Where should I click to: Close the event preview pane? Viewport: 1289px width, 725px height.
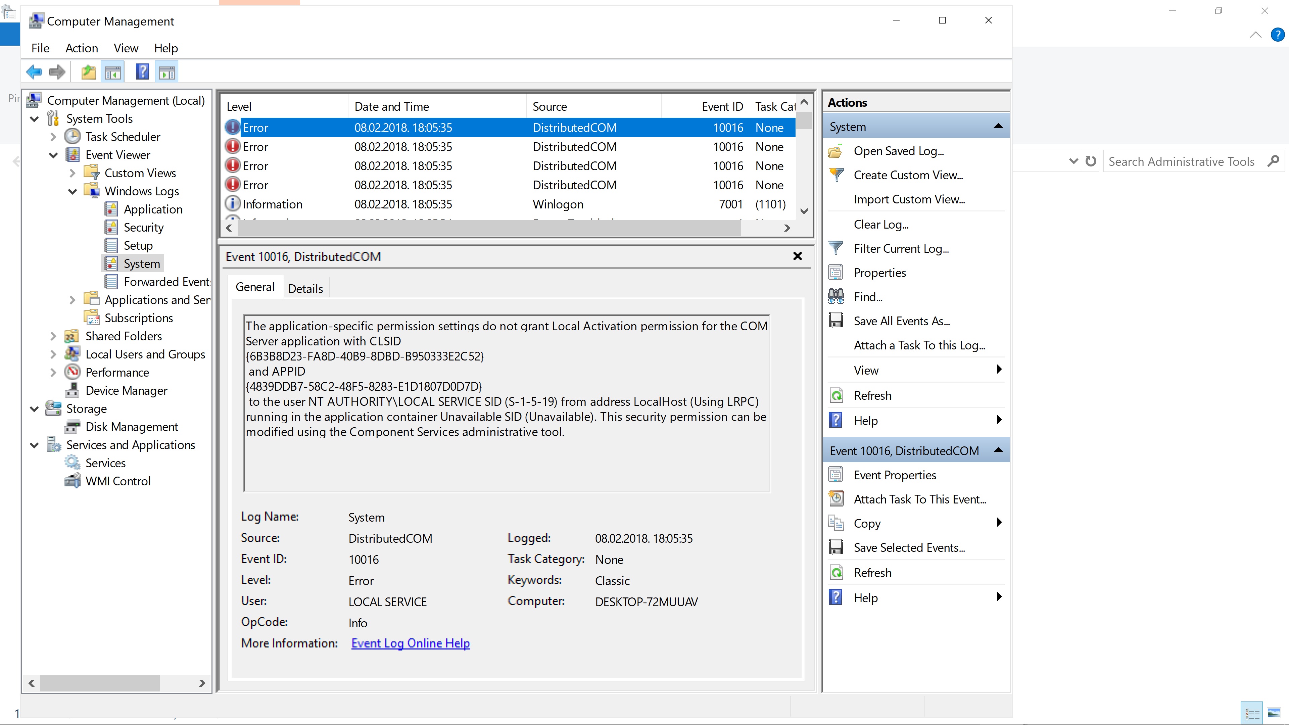(x=797, y=256)
